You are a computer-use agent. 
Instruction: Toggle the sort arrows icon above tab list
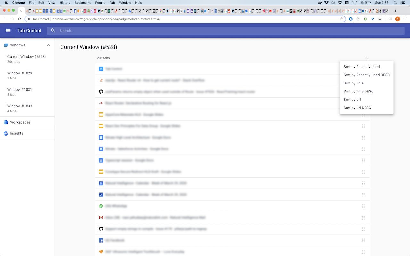(x=367, y=58)
